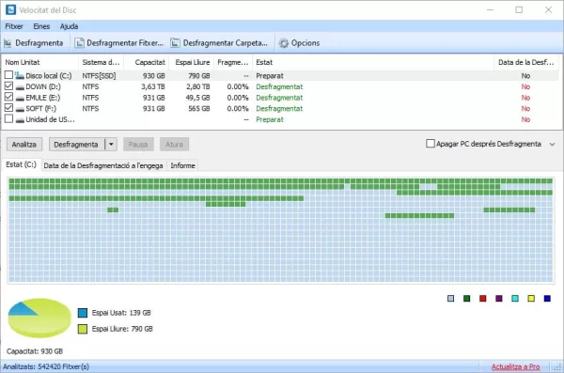Screen dimensions: 564x373
Task: Click the yellow legend color swatch
Action: 531,298
